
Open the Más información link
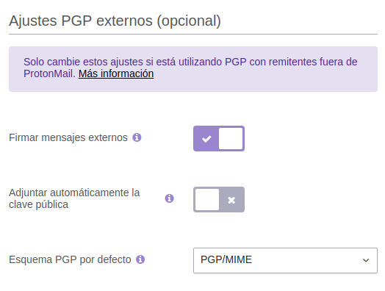click(116, 73)
